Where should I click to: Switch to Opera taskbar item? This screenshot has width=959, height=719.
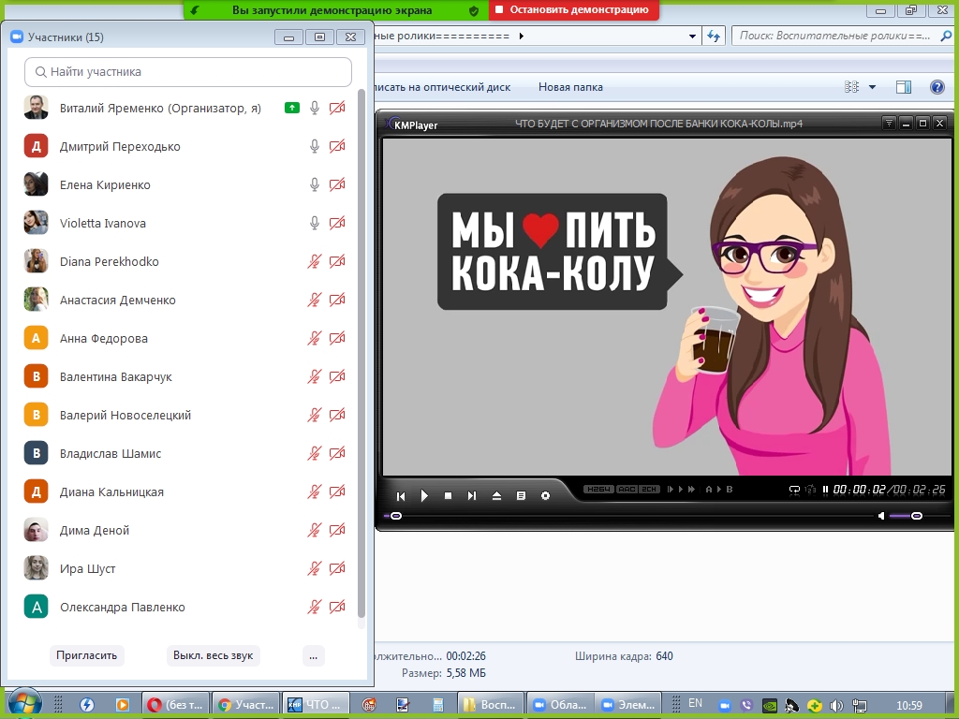coord(175,705)
